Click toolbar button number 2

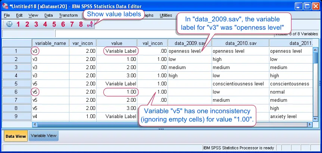[27, 25]
